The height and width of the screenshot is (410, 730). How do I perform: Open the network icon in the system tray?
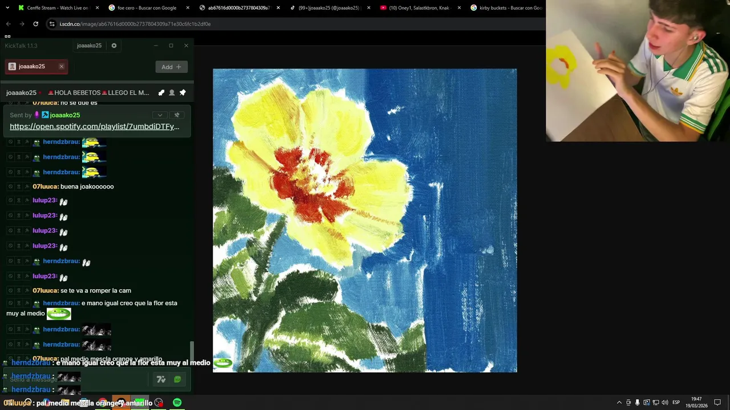coord(656,403)
